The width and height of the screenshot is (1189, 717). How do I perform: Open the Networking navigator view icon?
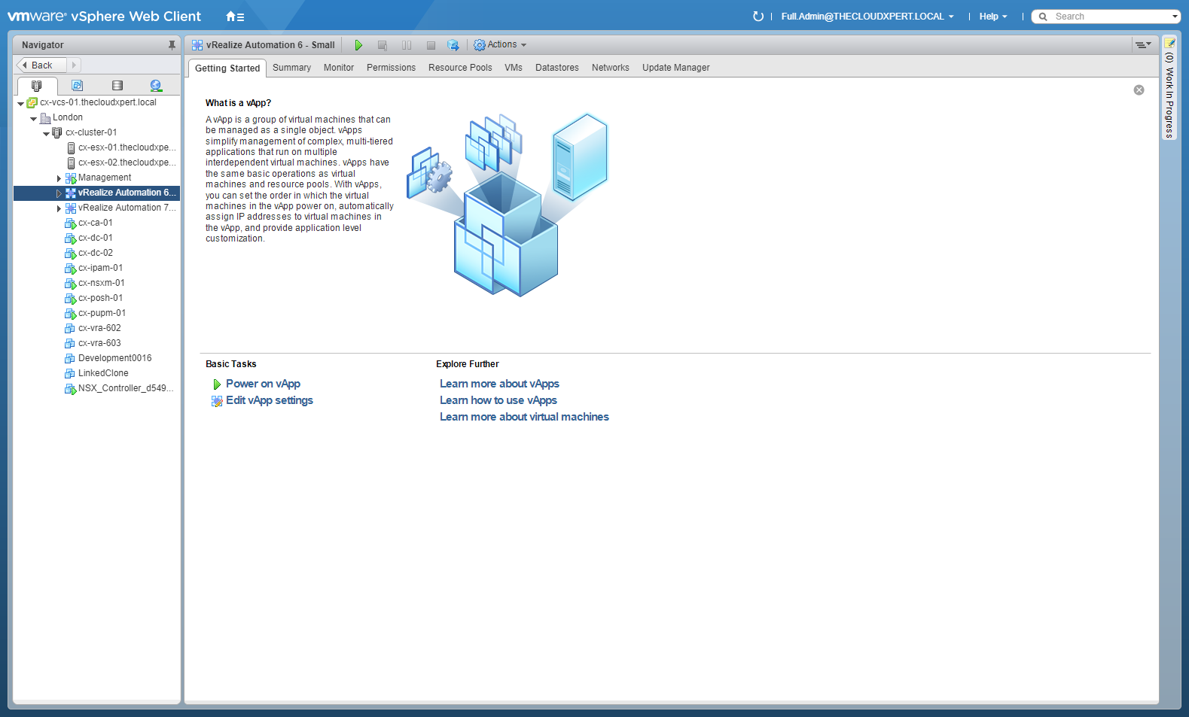(x=156, y=86)
